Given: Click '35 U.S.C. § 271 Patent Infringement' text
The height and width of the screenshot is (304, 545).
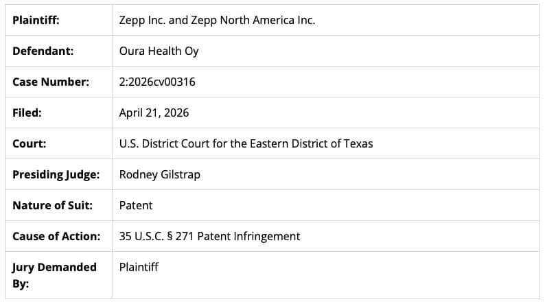Looking at the screenshot, I should 209,236.
